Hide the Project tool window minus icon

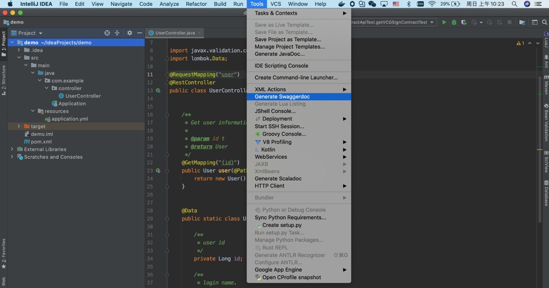pyautogui.click(x=139, y=33)
